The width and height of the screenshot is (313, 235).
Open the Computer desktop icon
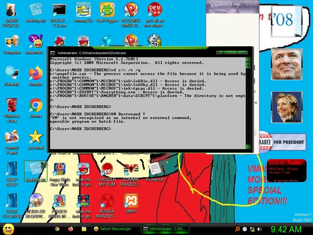click(12, 44)
